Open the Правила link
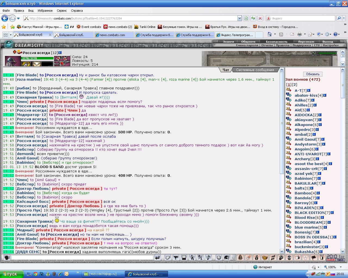 282,45
